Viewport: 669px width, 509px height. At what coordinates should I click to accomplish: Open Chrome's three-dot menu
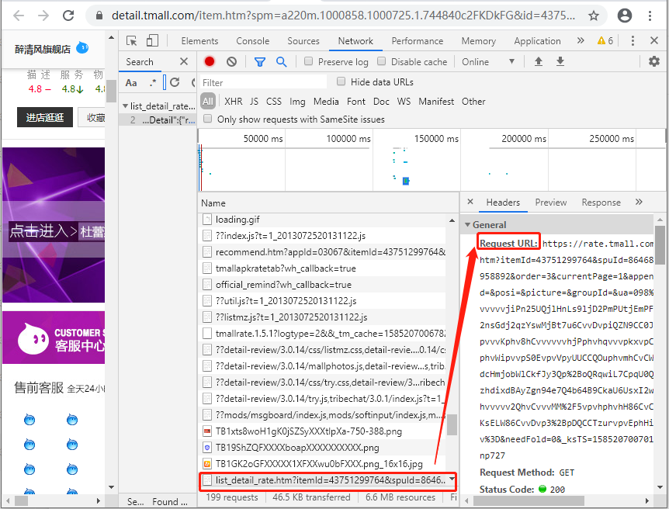click(650, 16)
